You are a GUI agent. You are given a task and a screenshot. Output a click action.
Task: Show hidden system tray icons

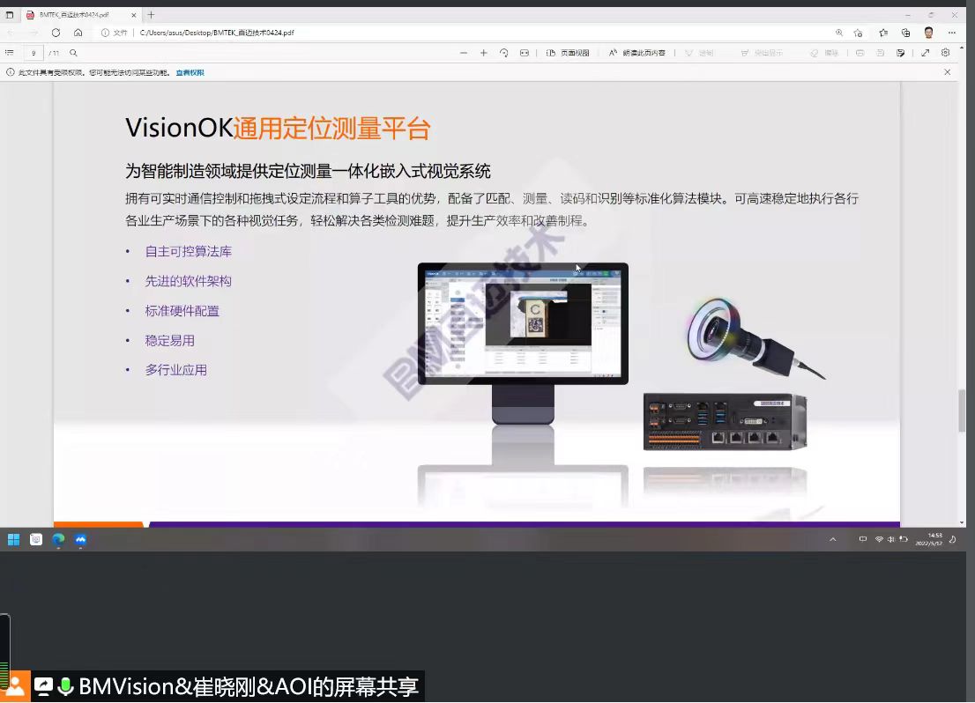coord(832,539)
